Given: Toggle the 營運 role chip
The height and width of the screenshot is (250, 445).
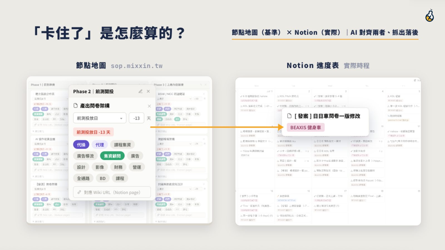Looking at the screenshot, I should pos(137,167).
